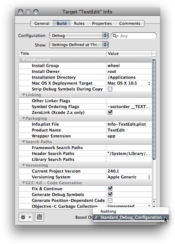
Task: Open the Show settings popup
Action: pos(79,45)
